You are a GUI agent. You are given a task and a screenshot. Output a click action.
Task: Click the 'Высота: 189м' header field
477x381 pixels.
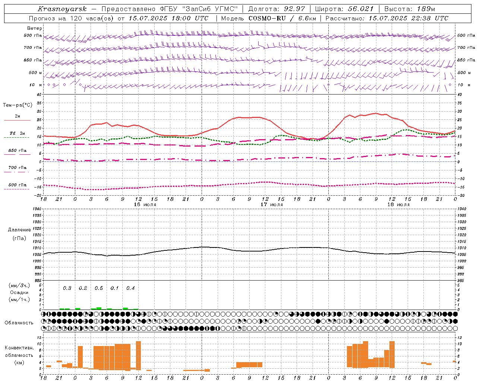point(410,9)
